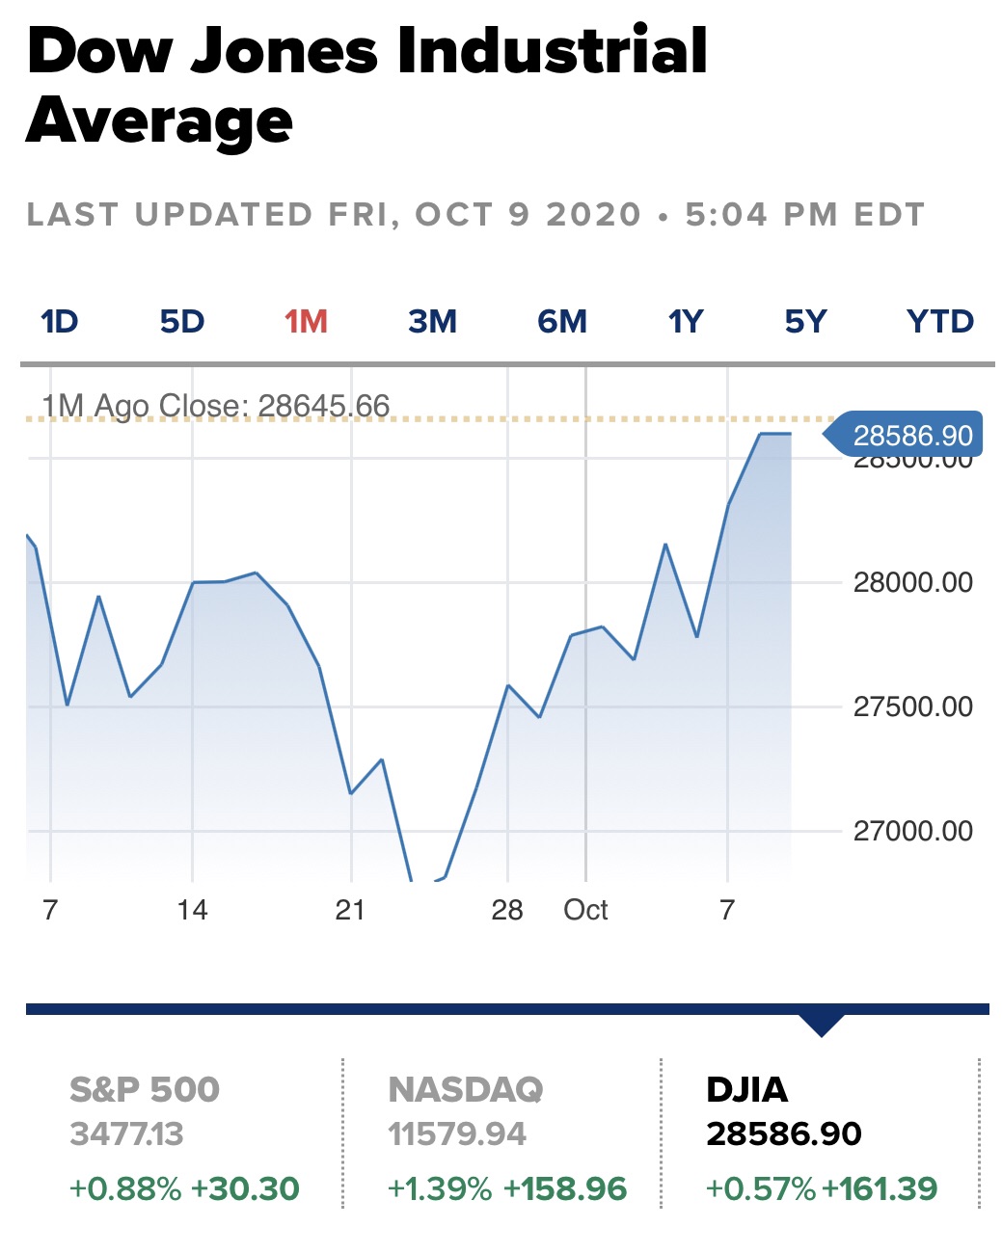Screen dimensions: 1002x1253
Task: Switch chart to 5D range
Action: 182,321
